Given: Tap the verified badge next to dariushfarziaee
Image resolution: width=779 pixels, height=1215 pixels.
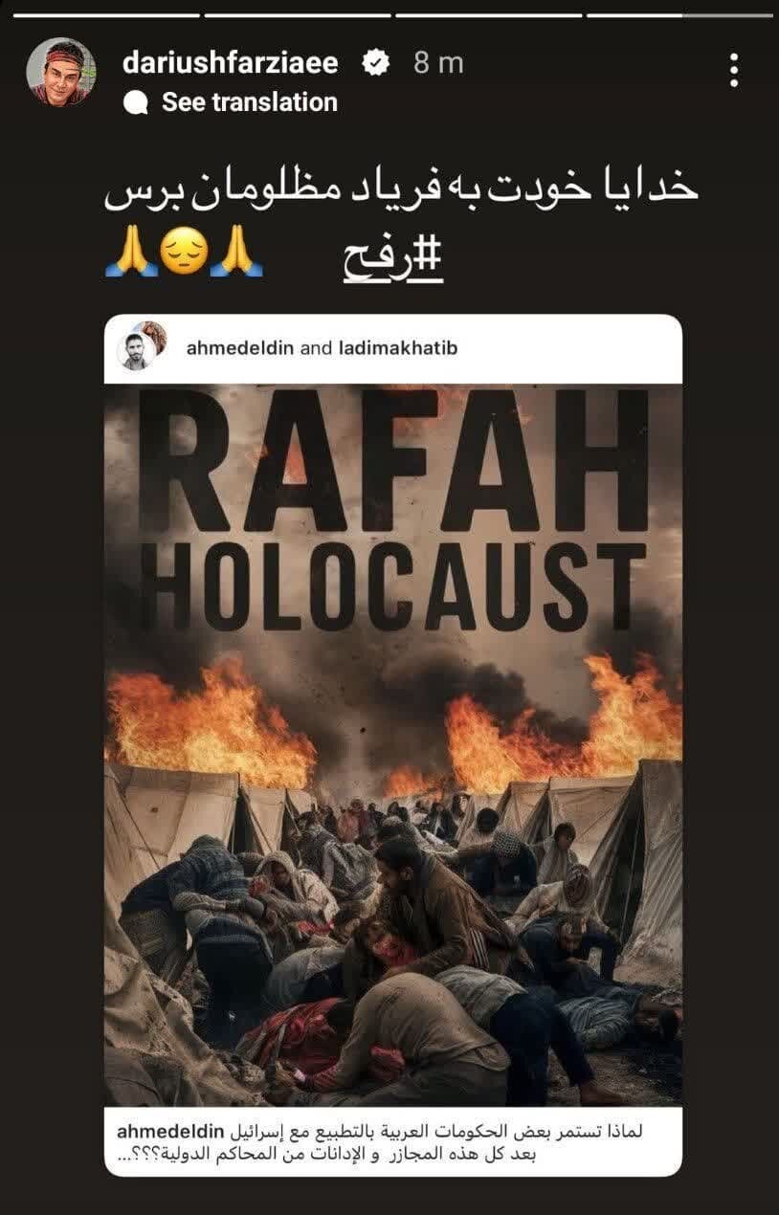Looking at the screenshot, I should pyautogui.click(x=376, y=64).
